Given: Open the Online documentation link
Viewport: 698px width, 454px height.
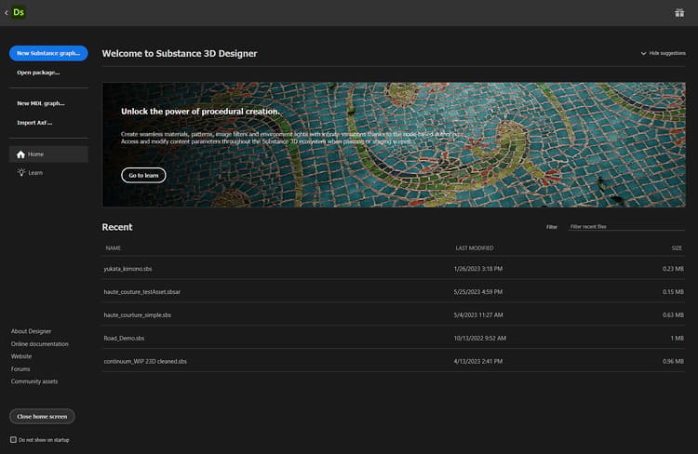Looking at the screenshot, I should (x=40, y=344).
